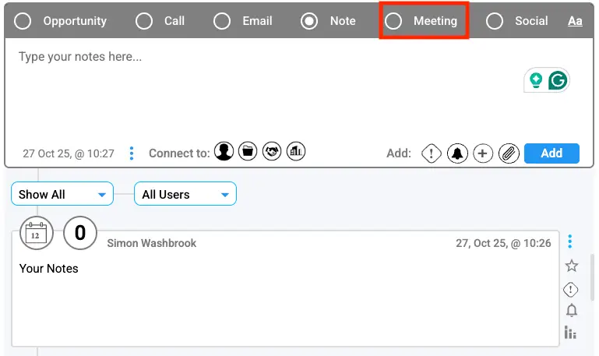Expand the All Users dropdown
This screenshot has height=356, width=599.
[x=185, y=194]
